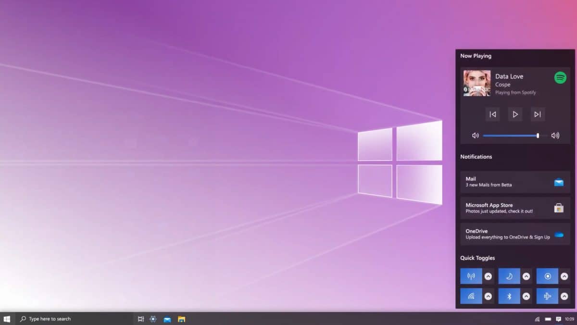Screen dimensions: 577x325
Task: Expand the Bluetooth quick toggle chevron
Action: tap(527, 296)
